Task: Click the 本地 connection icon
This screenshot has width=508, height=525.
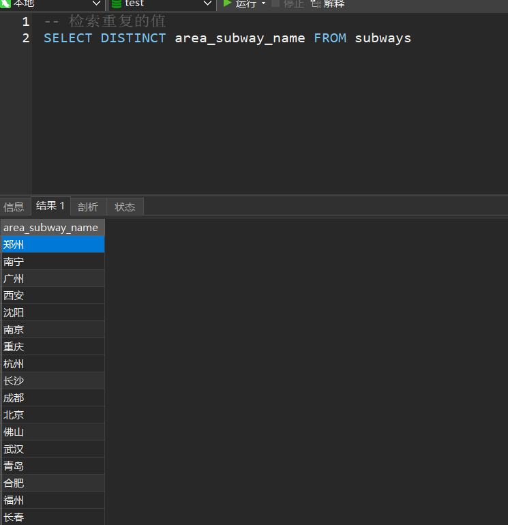Action: point(5,3)
